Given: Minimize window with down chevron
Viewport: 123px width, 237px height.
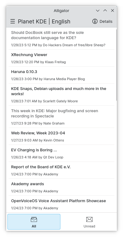Looking at the screenshot, I should [x=98, y=10].
